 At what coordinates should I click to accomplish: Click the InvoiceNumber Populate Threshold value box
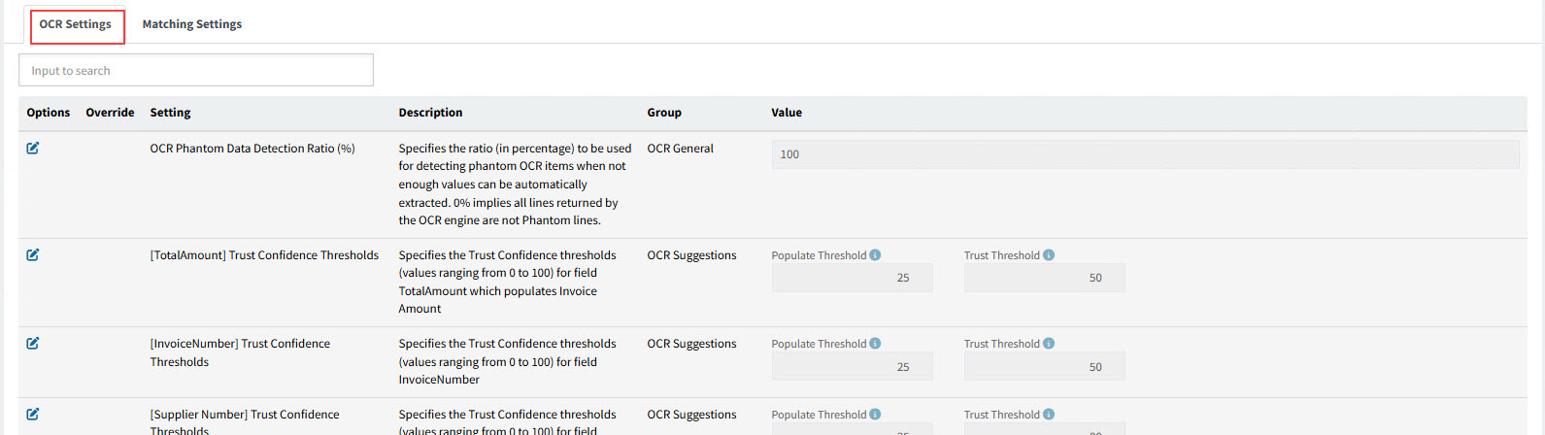tap(853, 367)
